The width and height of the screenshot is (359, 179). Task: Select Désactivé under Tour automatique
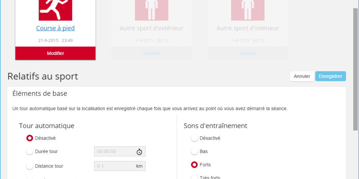tap(30, 138)
